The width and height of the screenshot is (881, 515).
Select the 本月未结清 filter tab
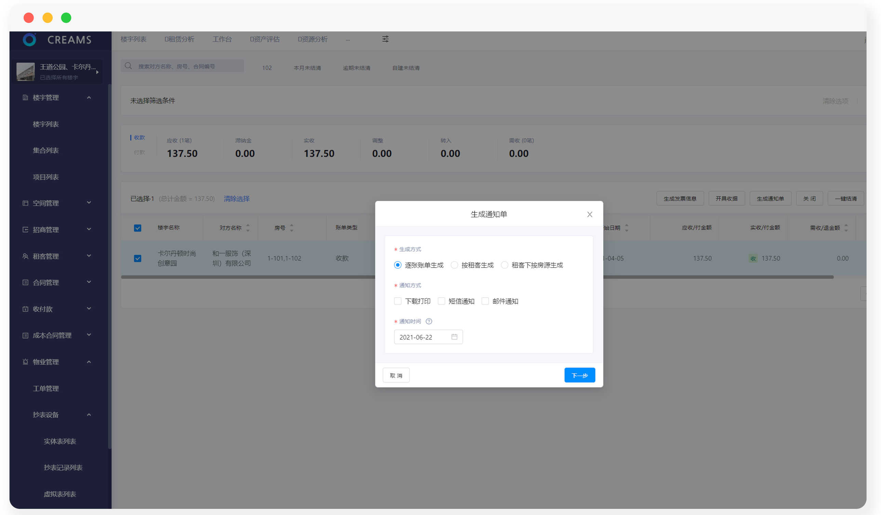(x=307, y=68)
